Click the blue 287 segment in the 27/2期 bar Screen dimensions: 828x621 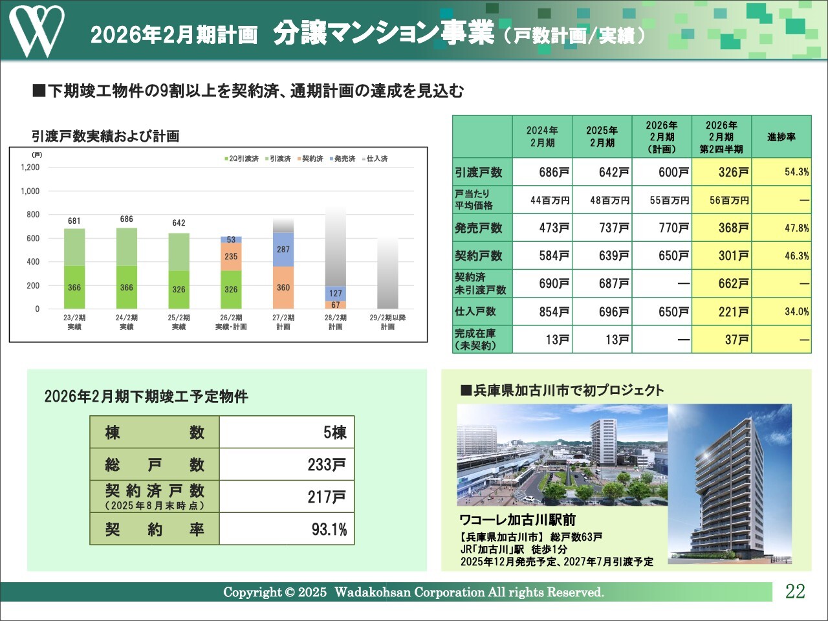tap(283, 249)
